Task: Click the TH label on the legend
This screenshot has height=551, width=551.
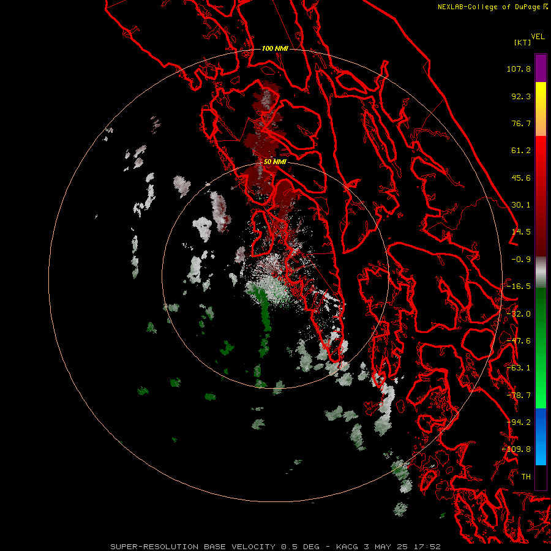Action: [526, 477]
